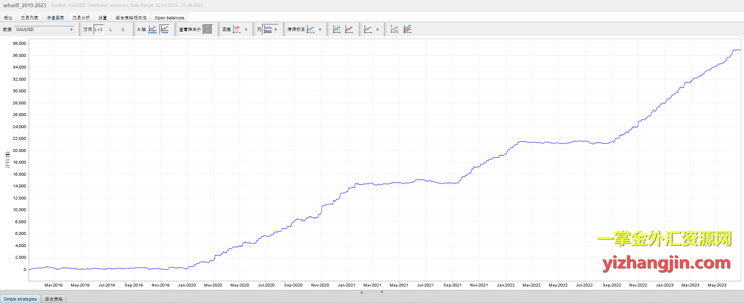Screen dimensions: 744x303
Task: Select the Simple strategies bottom tab
Action: point(20,299)
